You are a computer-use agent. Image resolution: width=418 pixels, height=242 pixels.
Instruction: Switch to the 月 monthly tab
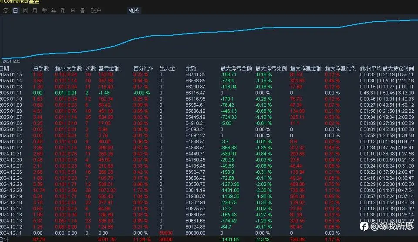click(x=35, y=10)
